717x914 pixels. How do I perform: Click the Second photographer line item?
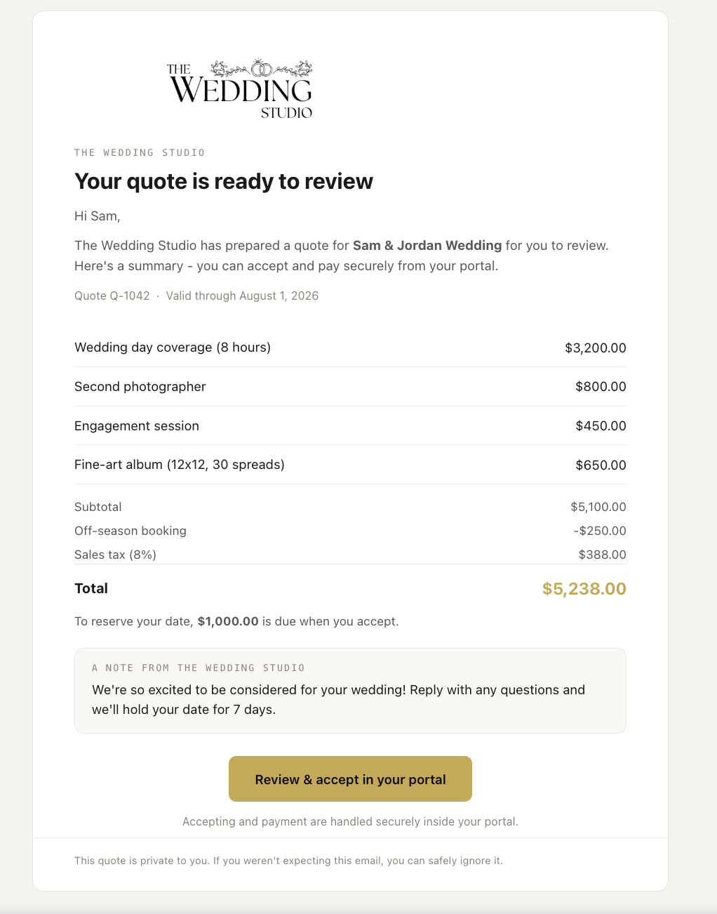click(x=350, y=387)
